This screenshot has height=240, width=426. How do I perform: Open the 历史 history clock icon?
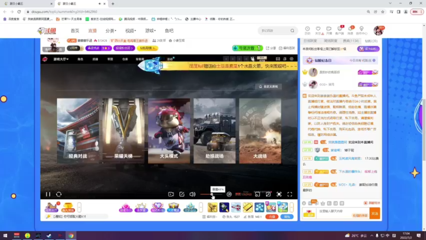click(307, 30)
